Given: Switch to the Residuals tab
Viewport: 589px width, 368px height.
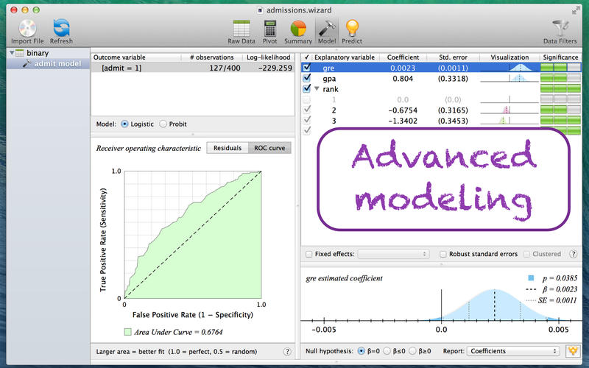Looking at the screenshot, I should (227, 148).
